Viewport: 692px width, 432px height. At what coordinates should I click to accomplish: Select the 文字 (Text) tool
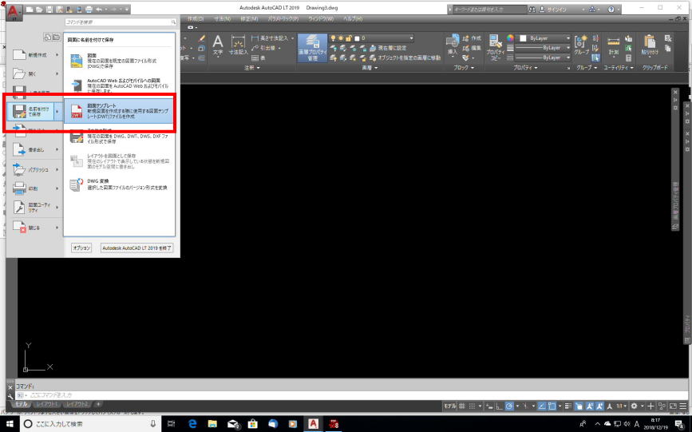tap(218, 46)
